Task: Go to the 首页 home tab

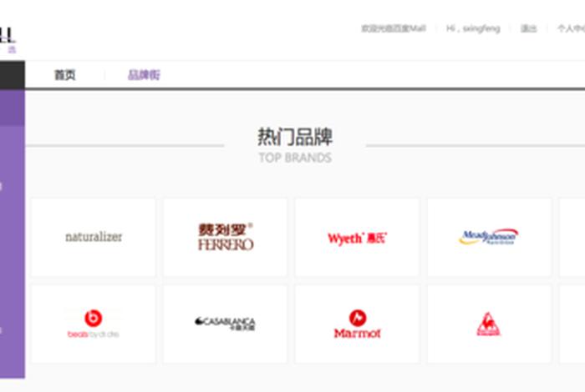Action: coord(65,75)
